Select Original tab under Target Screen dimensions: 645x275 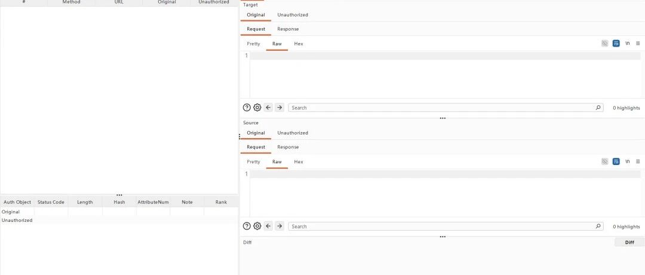(x=256, y=15)
